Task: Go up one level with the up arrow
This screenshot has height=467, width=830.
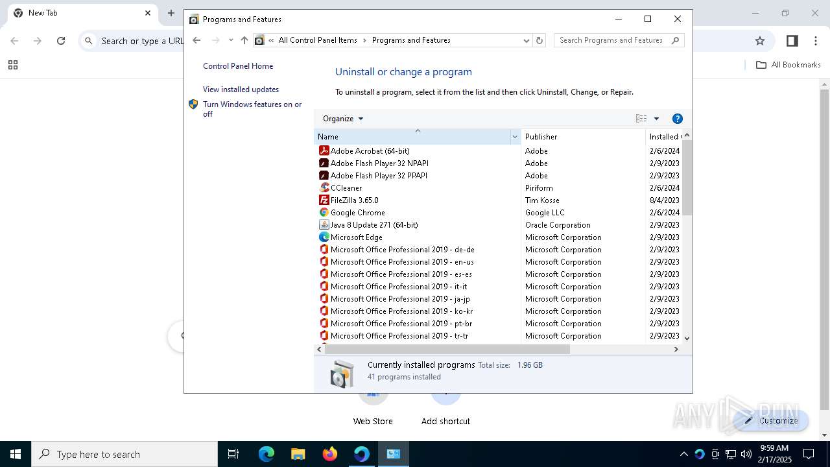Action: (x=244, y=40)
